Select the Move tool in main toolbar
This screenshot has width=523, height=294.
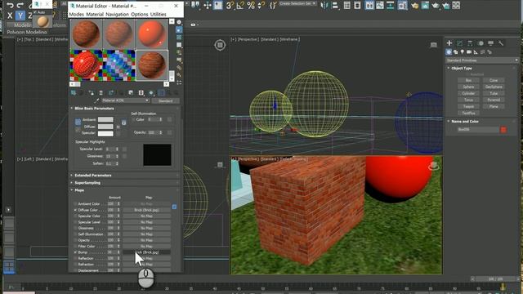[x=208, y=5]
